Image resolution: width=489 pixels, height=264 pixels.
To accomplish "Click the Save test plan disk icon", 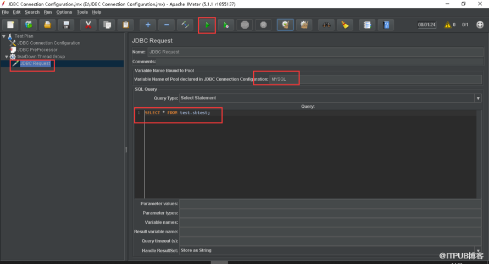I will 66,25.
